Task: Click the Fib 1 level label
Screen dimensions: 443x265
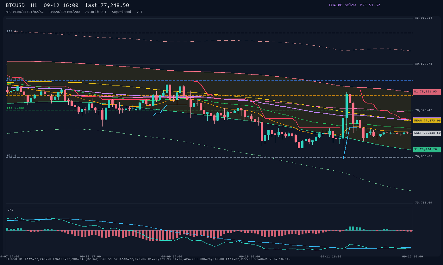Action: click(12, 31)
